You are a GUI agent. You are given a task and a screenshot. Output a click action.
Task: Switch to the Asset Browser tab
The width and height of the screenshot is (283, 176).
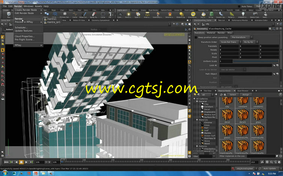[x=243, y=90]
